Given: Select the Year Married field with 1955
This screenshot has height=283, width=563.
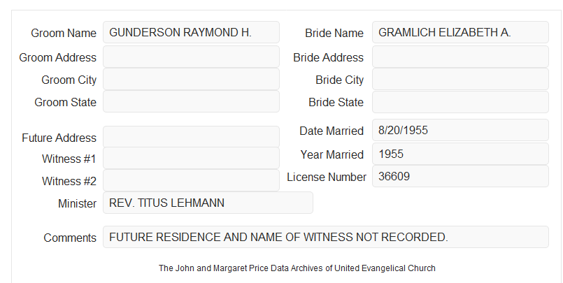Looking at the screenshot, I should coord(460,154).
